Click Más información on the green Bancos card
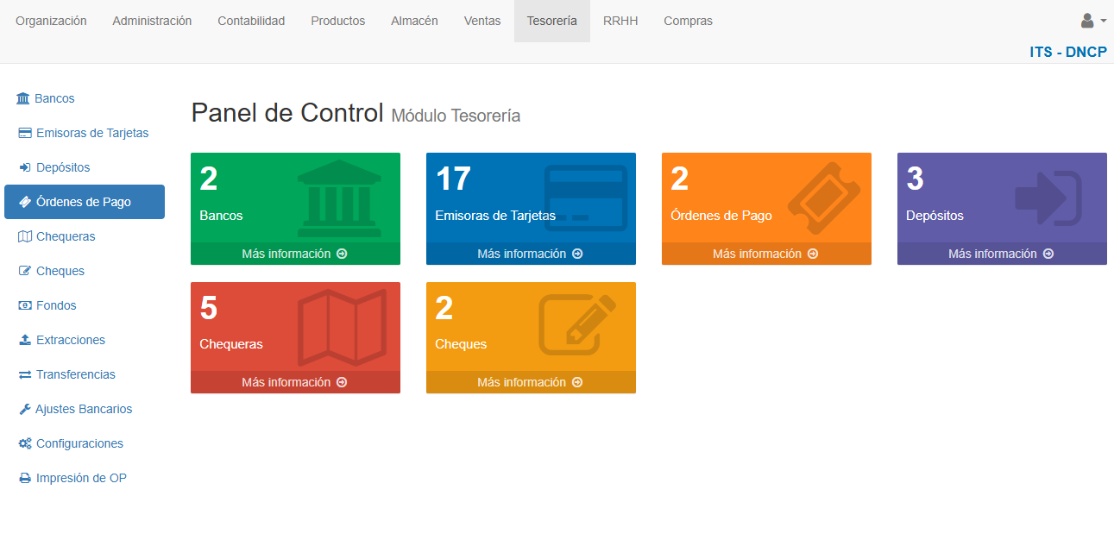The height and width of the screenshot is (540, 1114). (x=294, y=254)
